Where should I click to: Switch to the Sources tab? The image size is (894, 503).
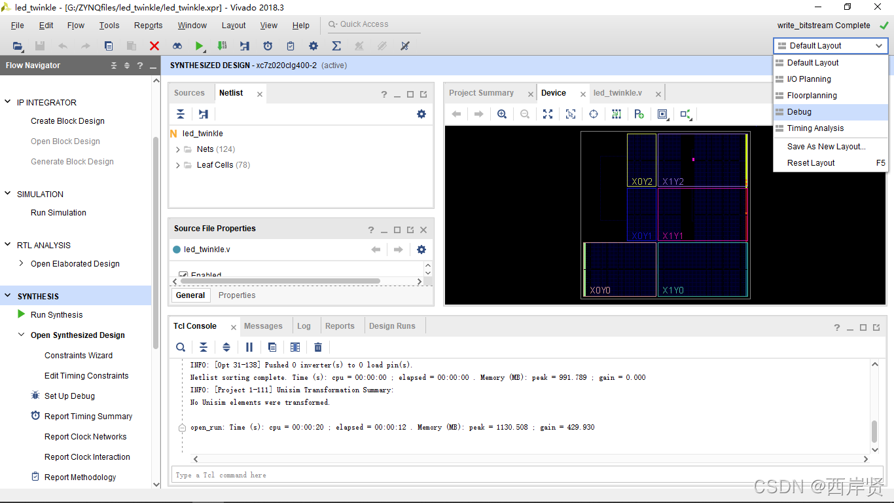189,93
